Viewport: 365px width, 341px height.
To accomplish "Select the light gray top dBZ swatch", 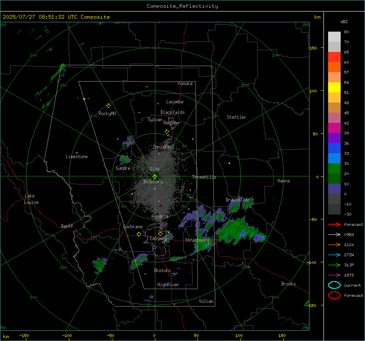I will coord(334,37).
